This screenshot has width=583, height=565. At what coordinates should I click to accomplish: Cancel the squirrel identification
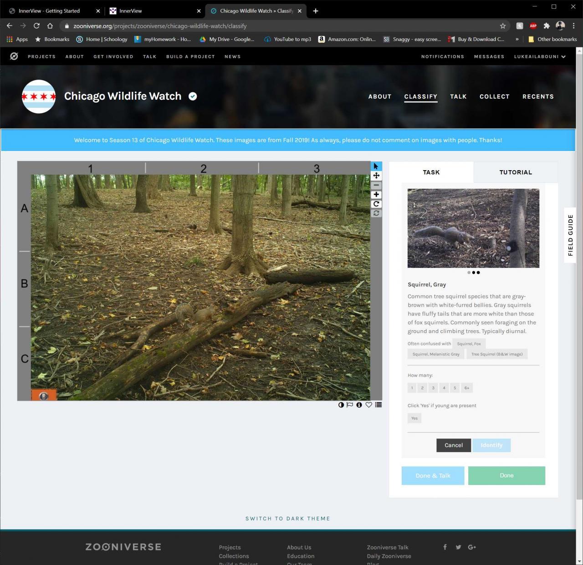click(x=454, y=445)
